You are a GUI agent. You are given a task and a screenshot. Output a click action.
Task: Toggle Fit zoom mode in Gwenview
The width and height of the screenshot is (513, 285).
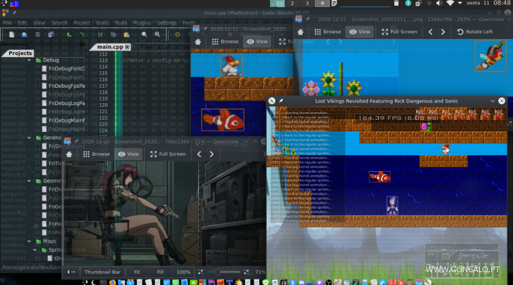coord(137,272)
